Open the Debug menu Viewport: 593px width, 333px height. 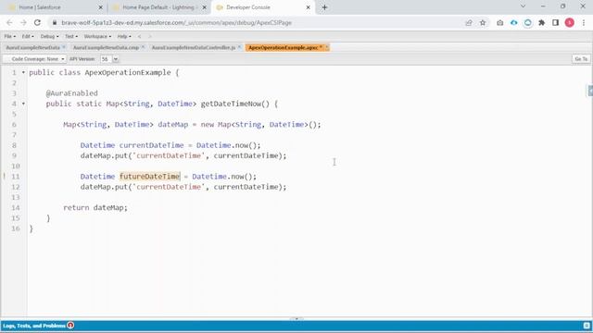(x=49, y=36)
